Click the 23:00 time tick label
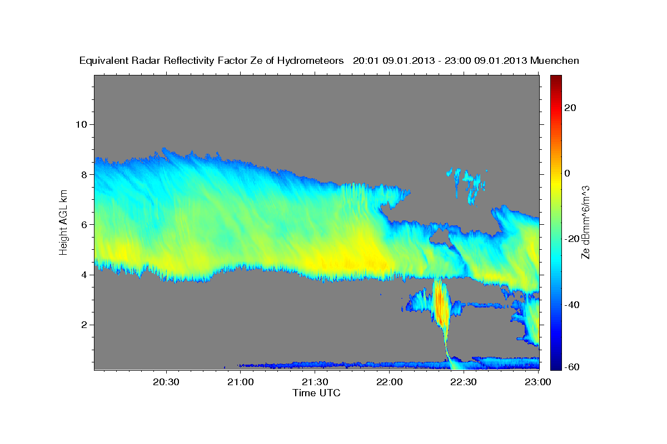The width and height of the screenshot is (667, 444). (x=538, y=382)
